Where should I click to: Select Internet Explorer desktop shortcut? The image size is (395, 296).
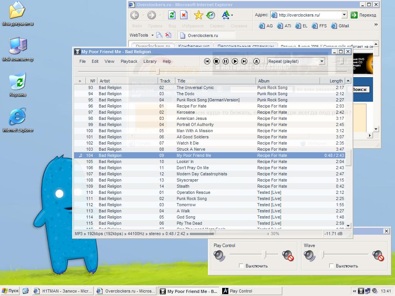coord(18,120)
